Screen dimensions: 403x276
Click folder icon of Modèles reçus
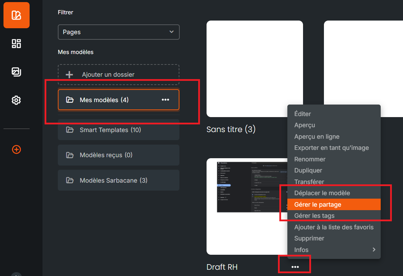pos(70,155)
